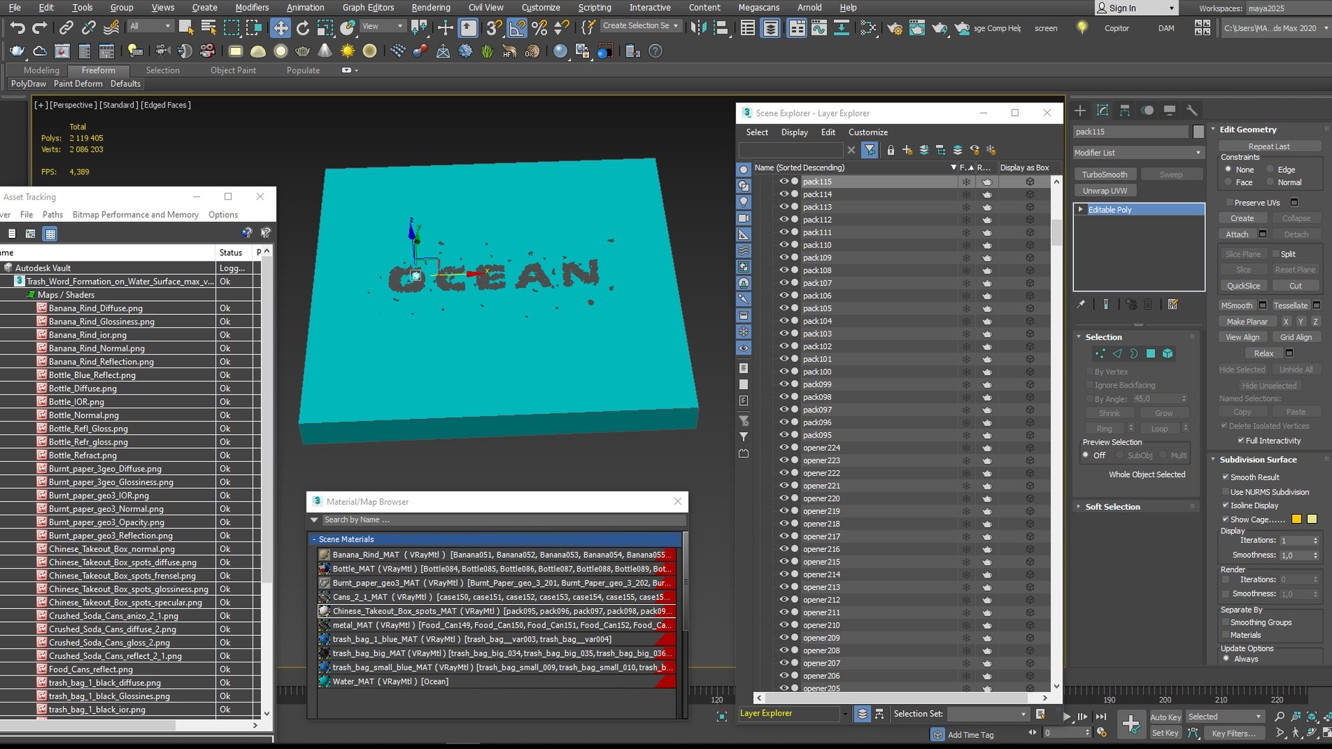Enable the Preserve UVs checkbox

pyautogui.click(x=1229, y=203)
